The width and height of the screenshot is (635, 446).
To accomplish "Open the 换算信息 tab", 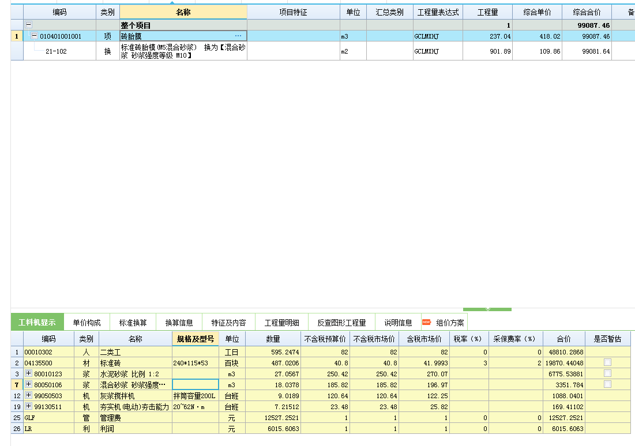I will tap(179, 323).
